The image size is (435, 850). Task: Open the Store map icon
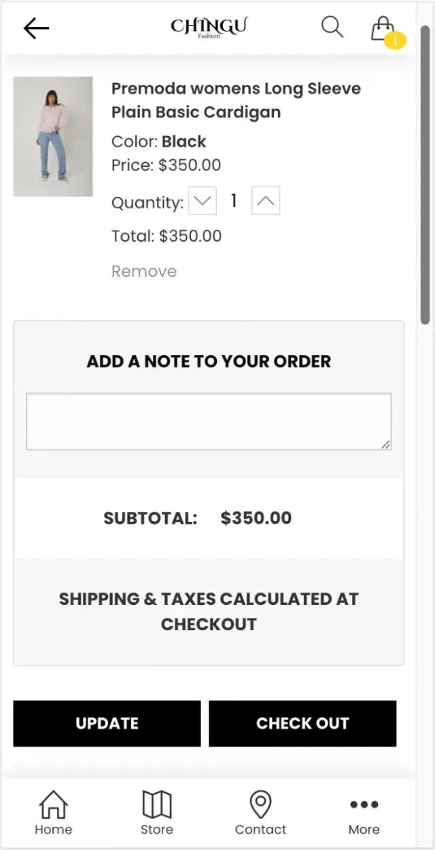(157, 804)
